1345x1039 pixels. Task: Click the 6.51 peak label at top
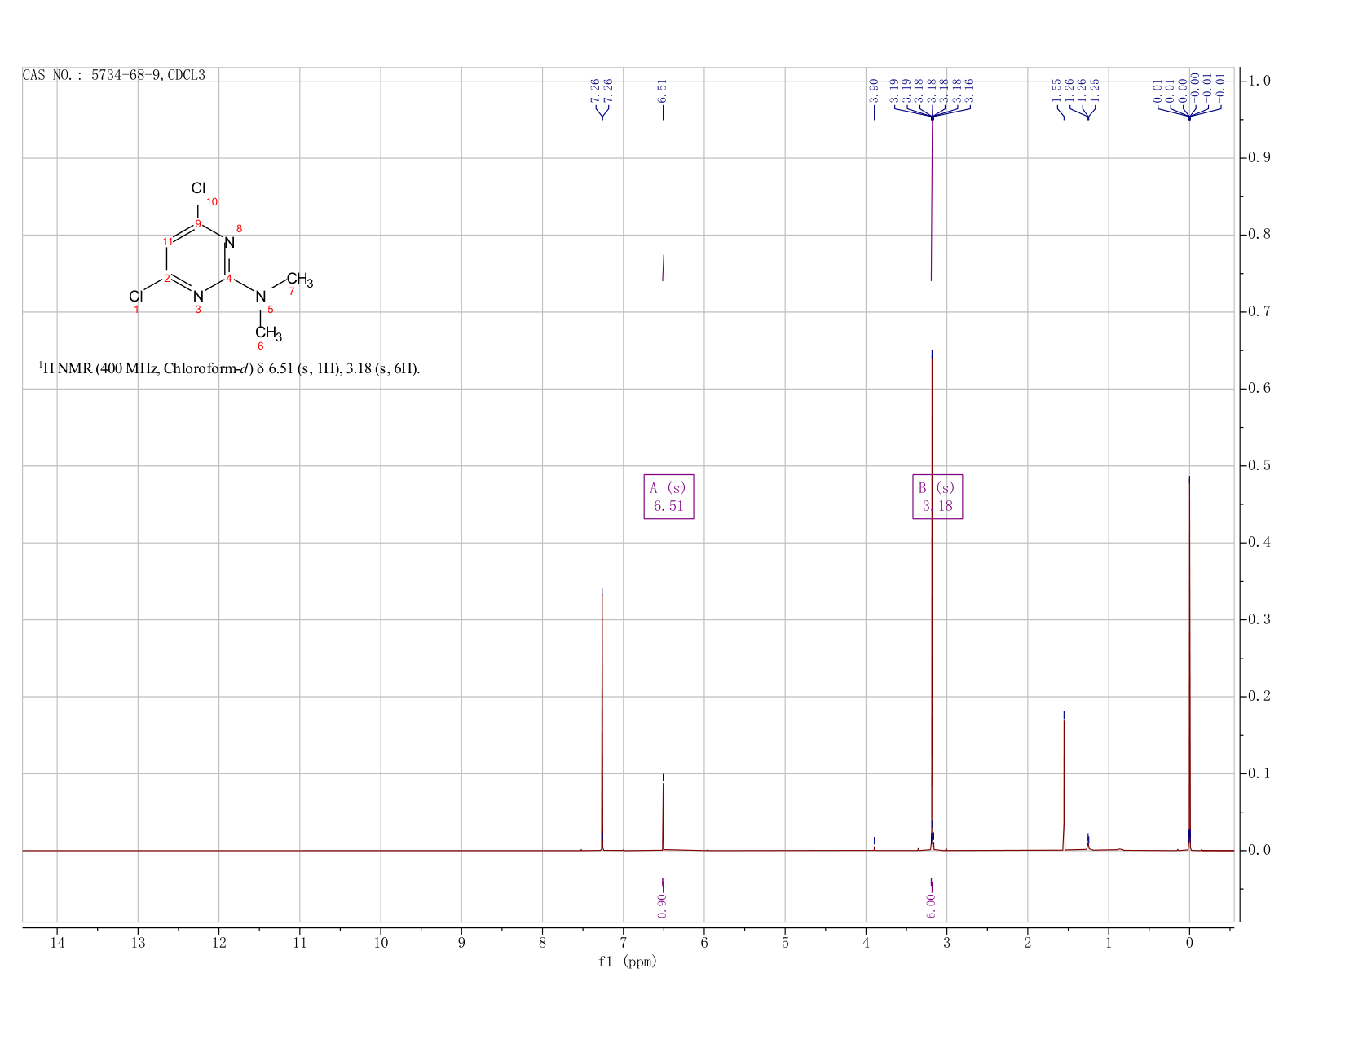663,90
